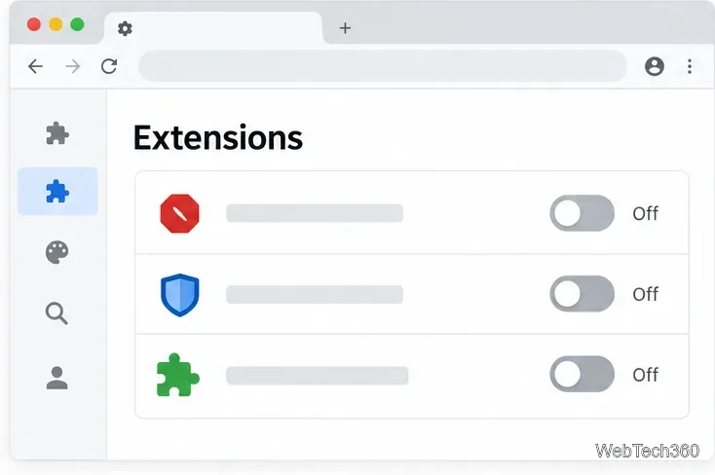Screen dimensions: 715x475
Task: Click the red stop-sign extension icon
Action: pyautogui.click(x=179, y=214)
